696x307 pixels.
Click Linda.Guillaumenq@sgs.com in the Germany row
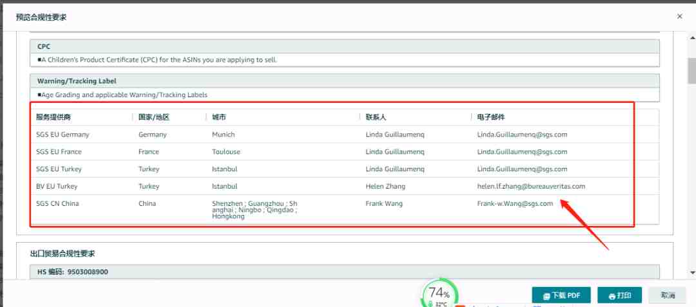pos(522,135)
